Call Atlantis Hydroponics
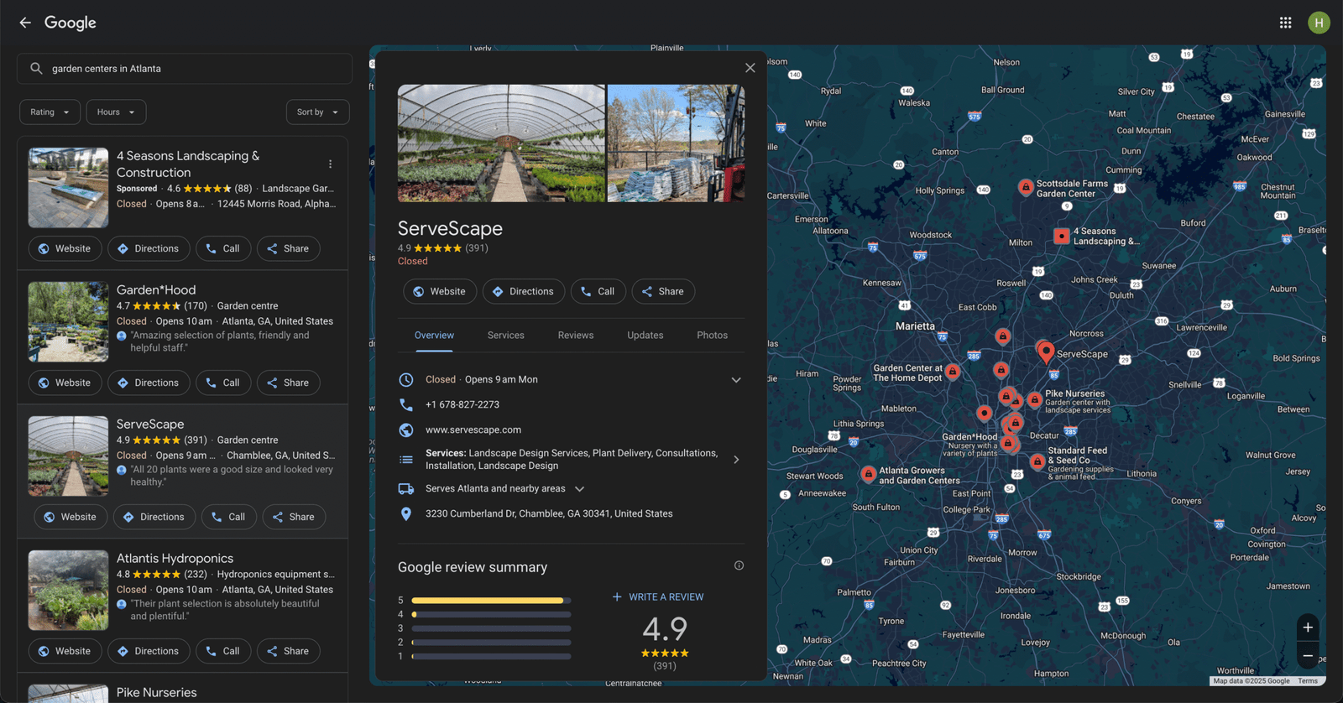The height and width of the screenshot is (703, 1343). (x=223, y=651)
